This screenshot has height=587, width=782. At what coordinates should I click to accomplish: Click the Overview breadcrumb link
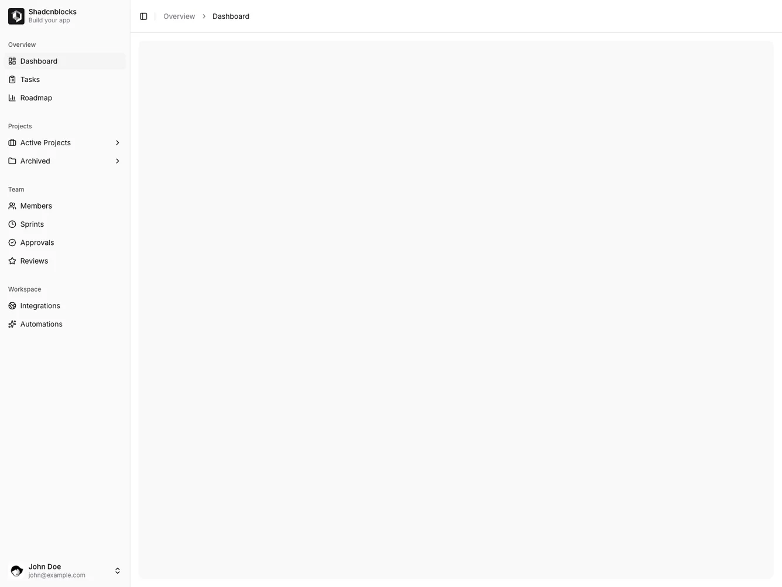179,16
